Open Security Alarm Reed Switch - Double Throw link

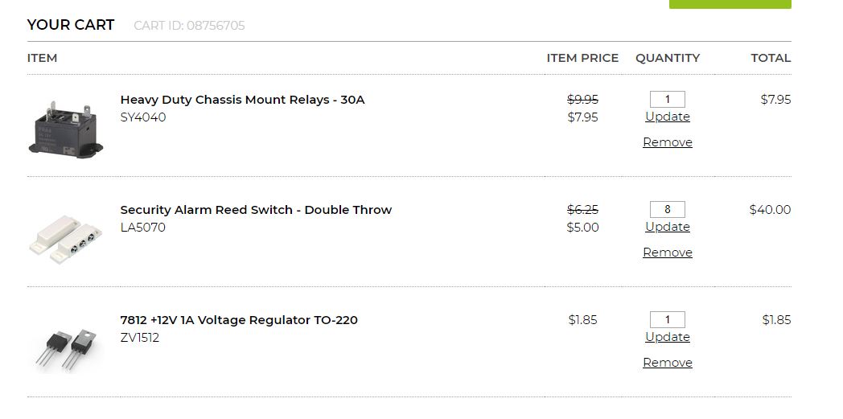click(256, 210)
